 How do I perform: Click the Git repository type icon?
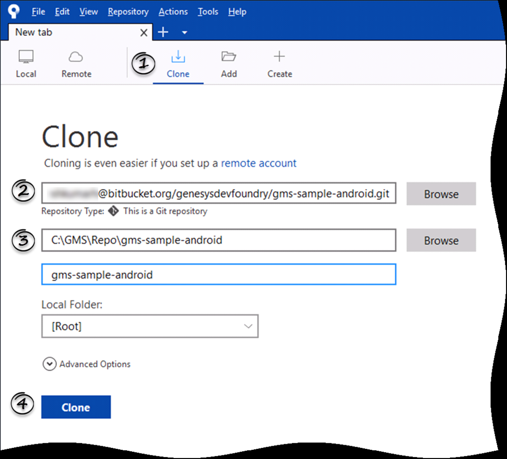point(114,211)
